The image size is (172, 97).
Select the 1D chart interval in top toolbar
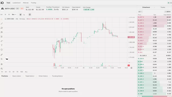point(9,15)
